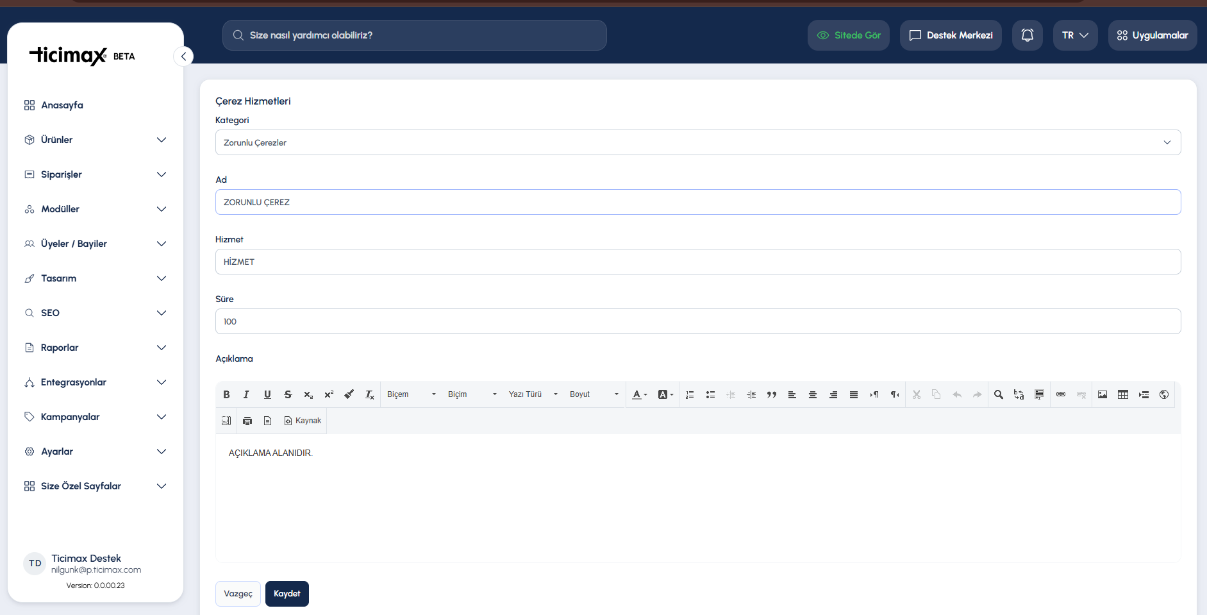The image size is (1207, 615).
Task: Open the notifications bell
Action: point(1028,35)
